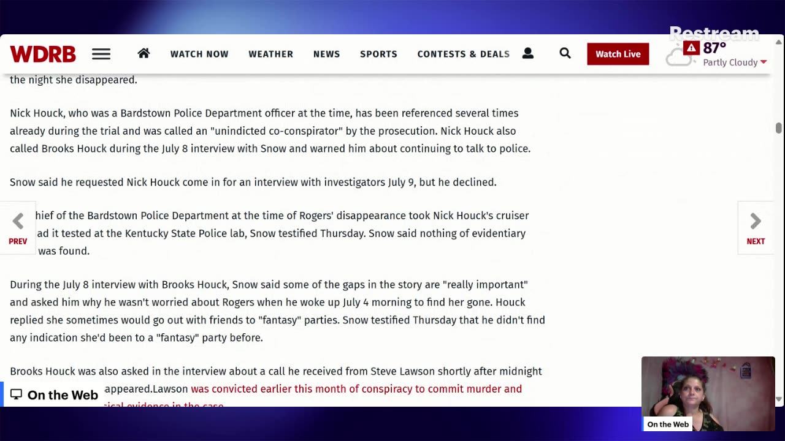Image resolution: width=785 pixels, height=441 pixels.
Task: Click the weather alert warning icon
Action: pos(691,48)
